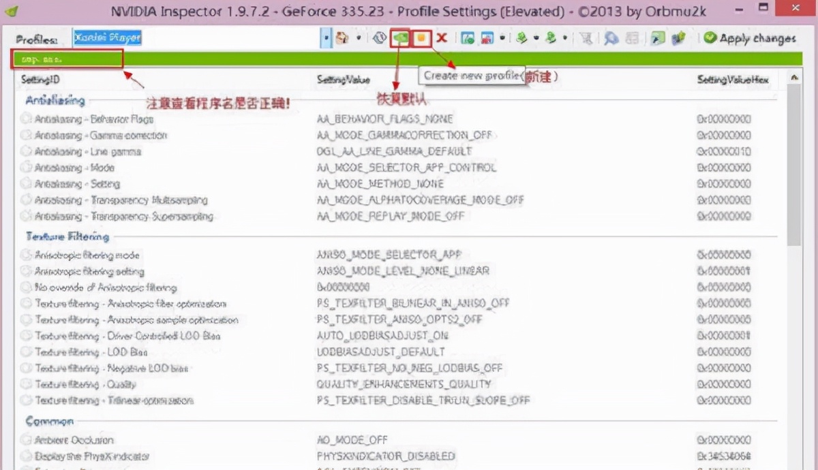Collapse the Texture Filtering section header
The image size is (818, 470).
(67, 237)
